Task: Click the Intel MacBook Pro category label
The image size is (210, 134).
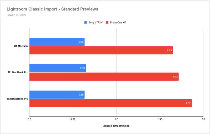Action: point(18,99)
